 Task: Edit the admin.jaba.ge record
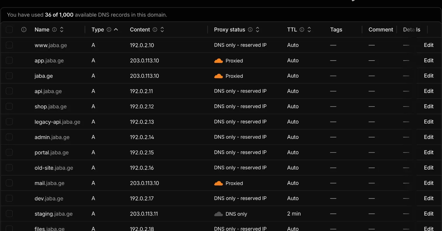tap(429, 137)
